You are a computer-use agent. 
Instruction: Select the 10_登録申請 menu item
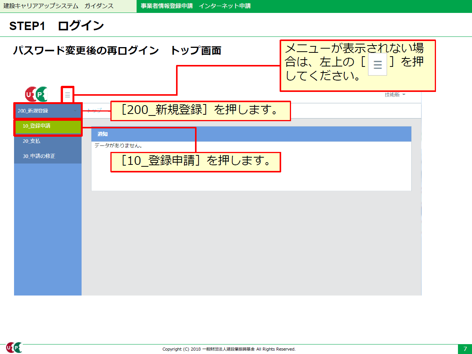[48, 126]
